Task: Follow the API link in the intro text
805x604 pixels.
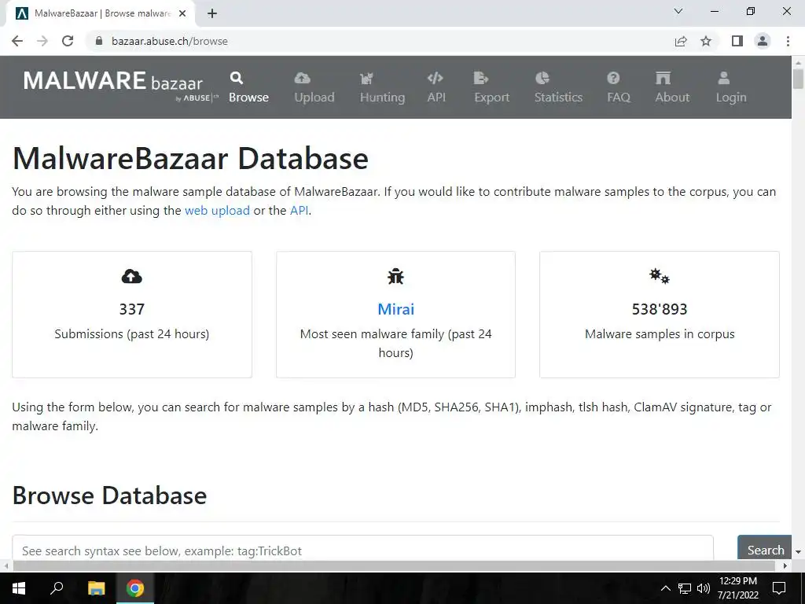Action: pyautogui.click(x=300, y=211)
